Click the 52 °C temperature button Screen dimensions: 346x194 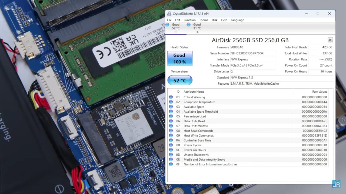coord(180,80)
